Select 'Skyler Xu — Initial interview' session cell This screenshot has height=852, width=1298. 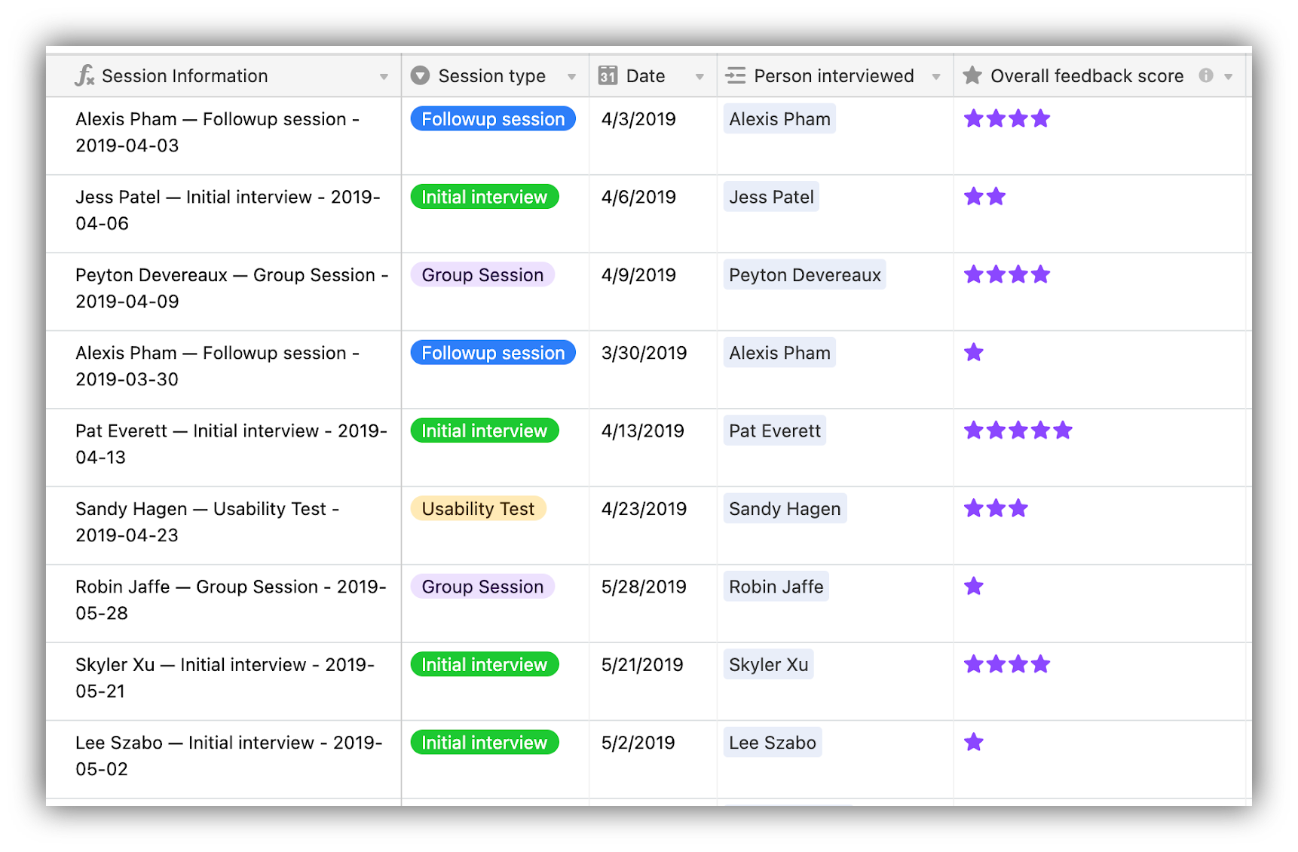point(223,681)
